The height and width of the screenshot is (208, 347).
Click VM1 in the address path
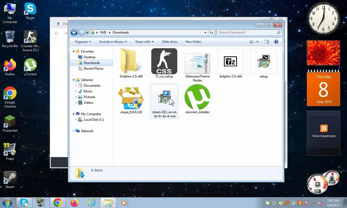click(103, 32)
